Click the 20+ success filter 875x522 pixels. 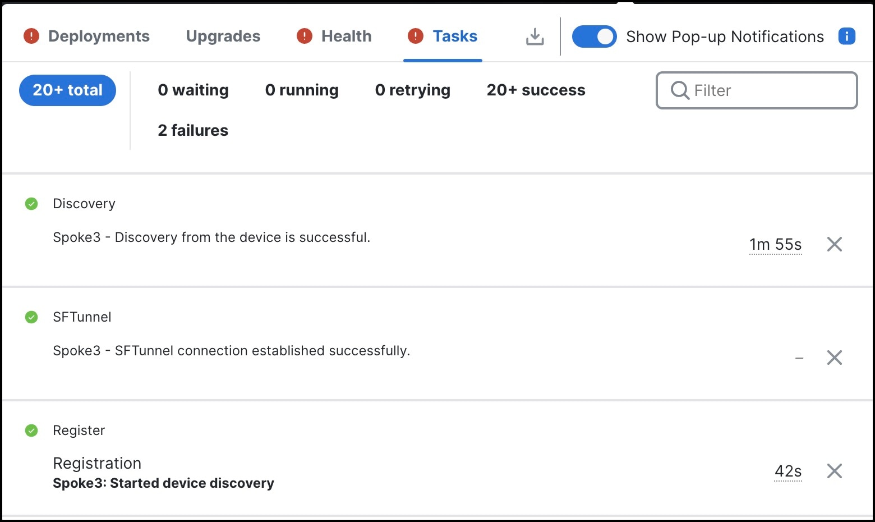click(x=536, y=90)
